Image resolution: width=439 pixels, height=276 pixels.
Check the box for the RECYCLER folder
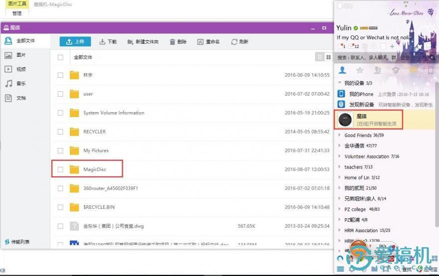pyautogui.click(x=60, y=132)
